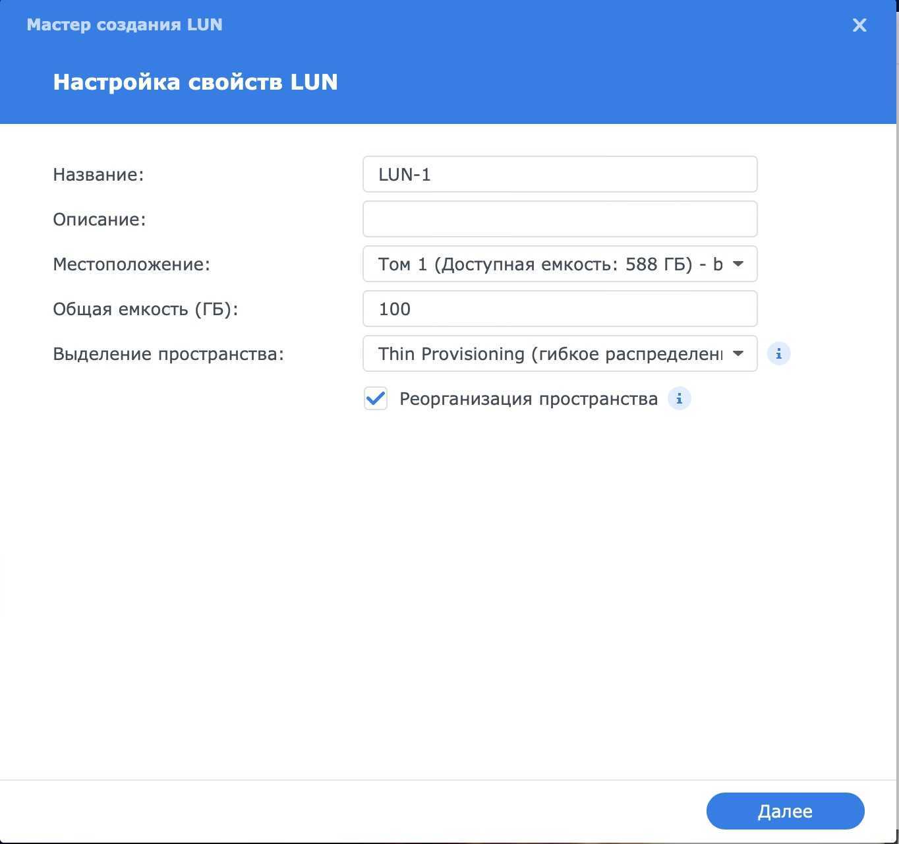This screenshot has width=899, height=844.
Task: Click the Название label
Action: pos(98,175)
